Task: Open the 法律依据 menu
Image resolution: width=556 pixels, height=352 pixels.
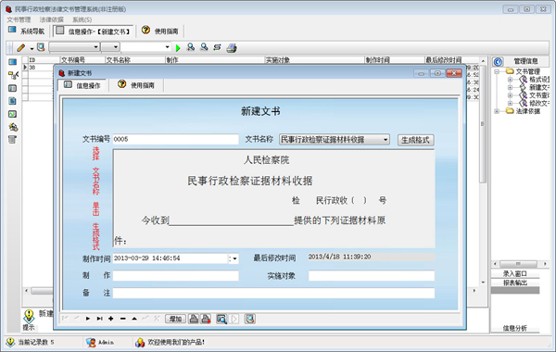Action: [x=51, y=19]
